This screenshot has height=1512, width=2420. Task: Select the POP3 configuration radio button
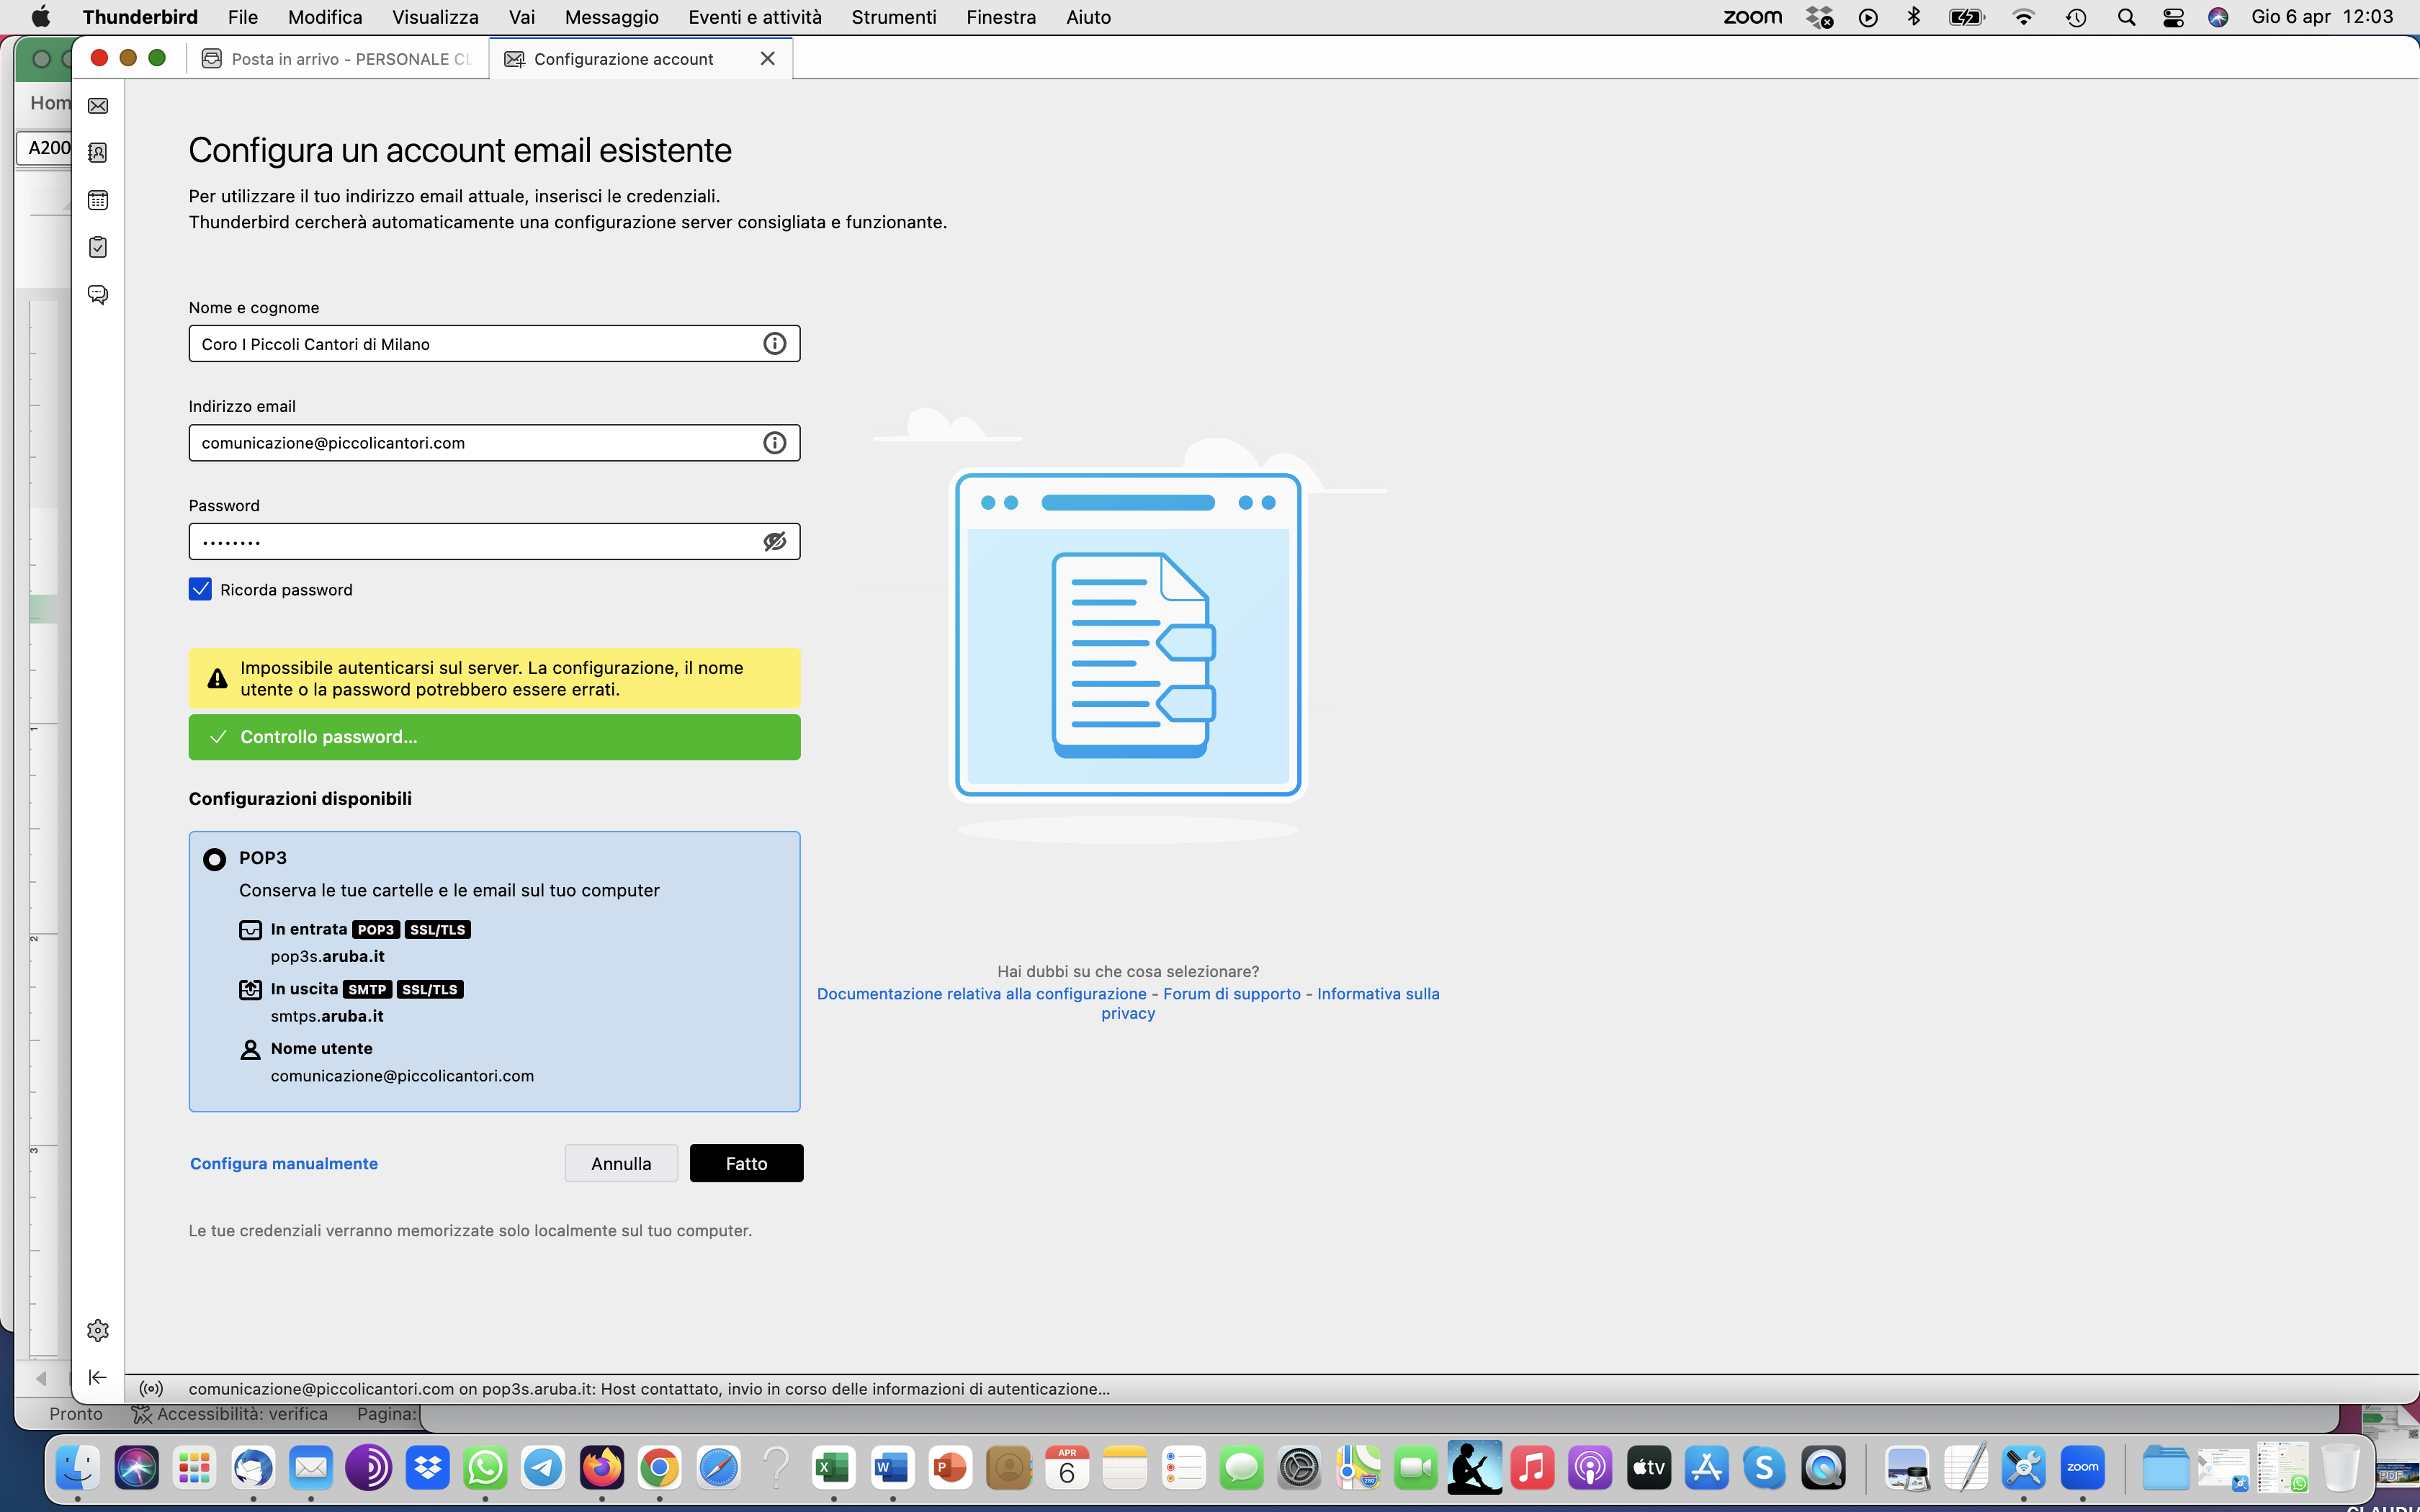tap(214, 859)
